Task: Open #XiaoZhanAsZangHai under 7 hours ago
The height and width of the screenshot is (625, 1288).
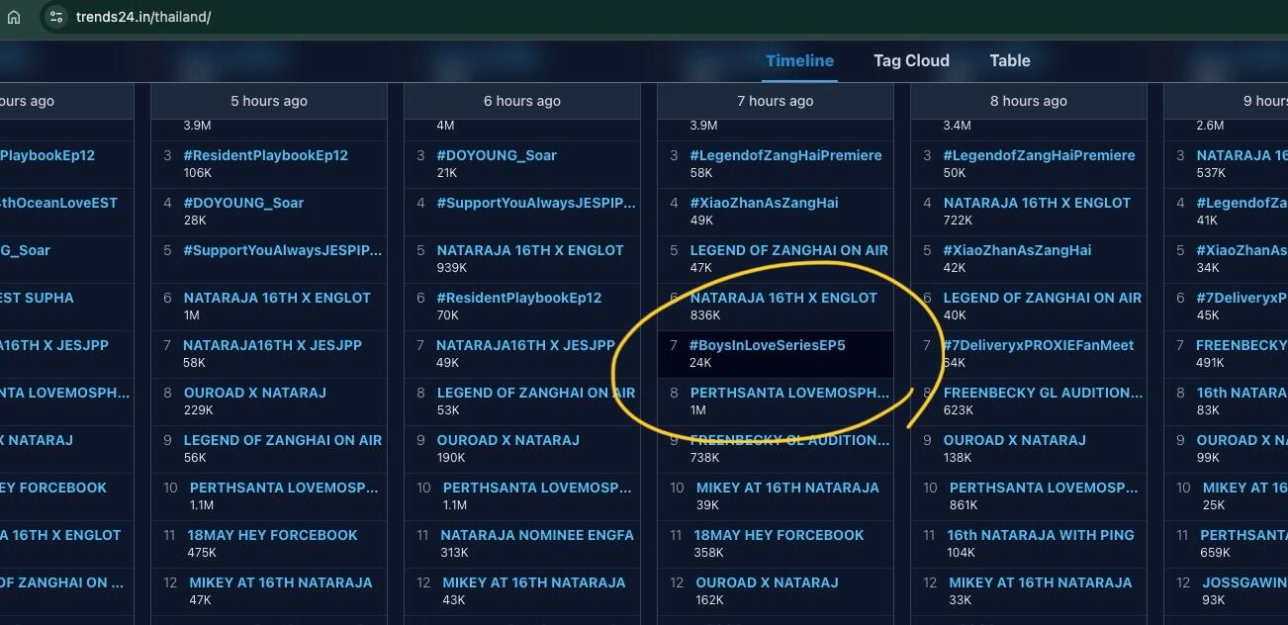Action: (764, 203)
